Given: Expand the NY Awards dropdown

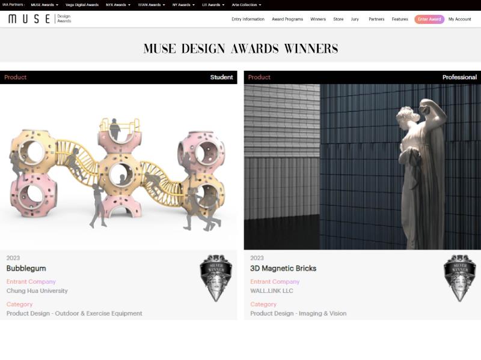Looking at the screenshot, I should pyautogui.click(x=183, y=5).
